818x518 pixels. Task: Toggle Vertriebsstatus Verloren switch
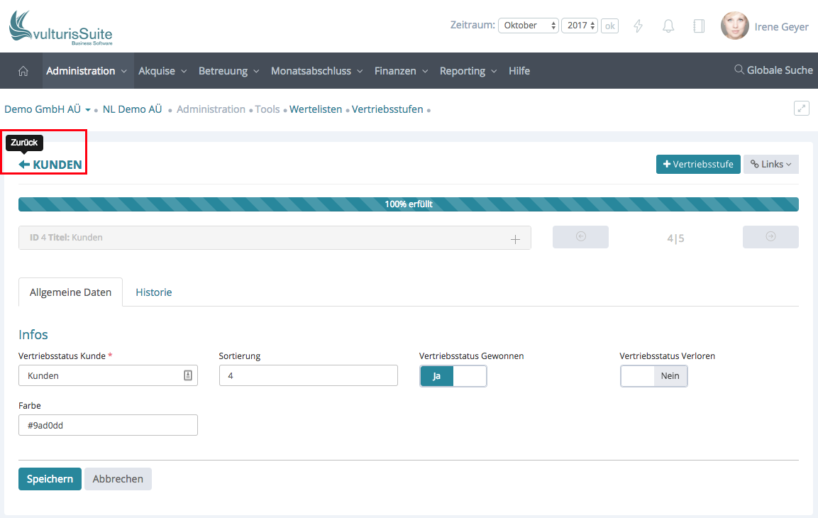tap(653, 376)
